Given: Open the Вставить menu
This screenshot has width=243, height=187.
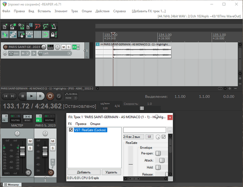Looking at the screenshot, I should (44, 11).
